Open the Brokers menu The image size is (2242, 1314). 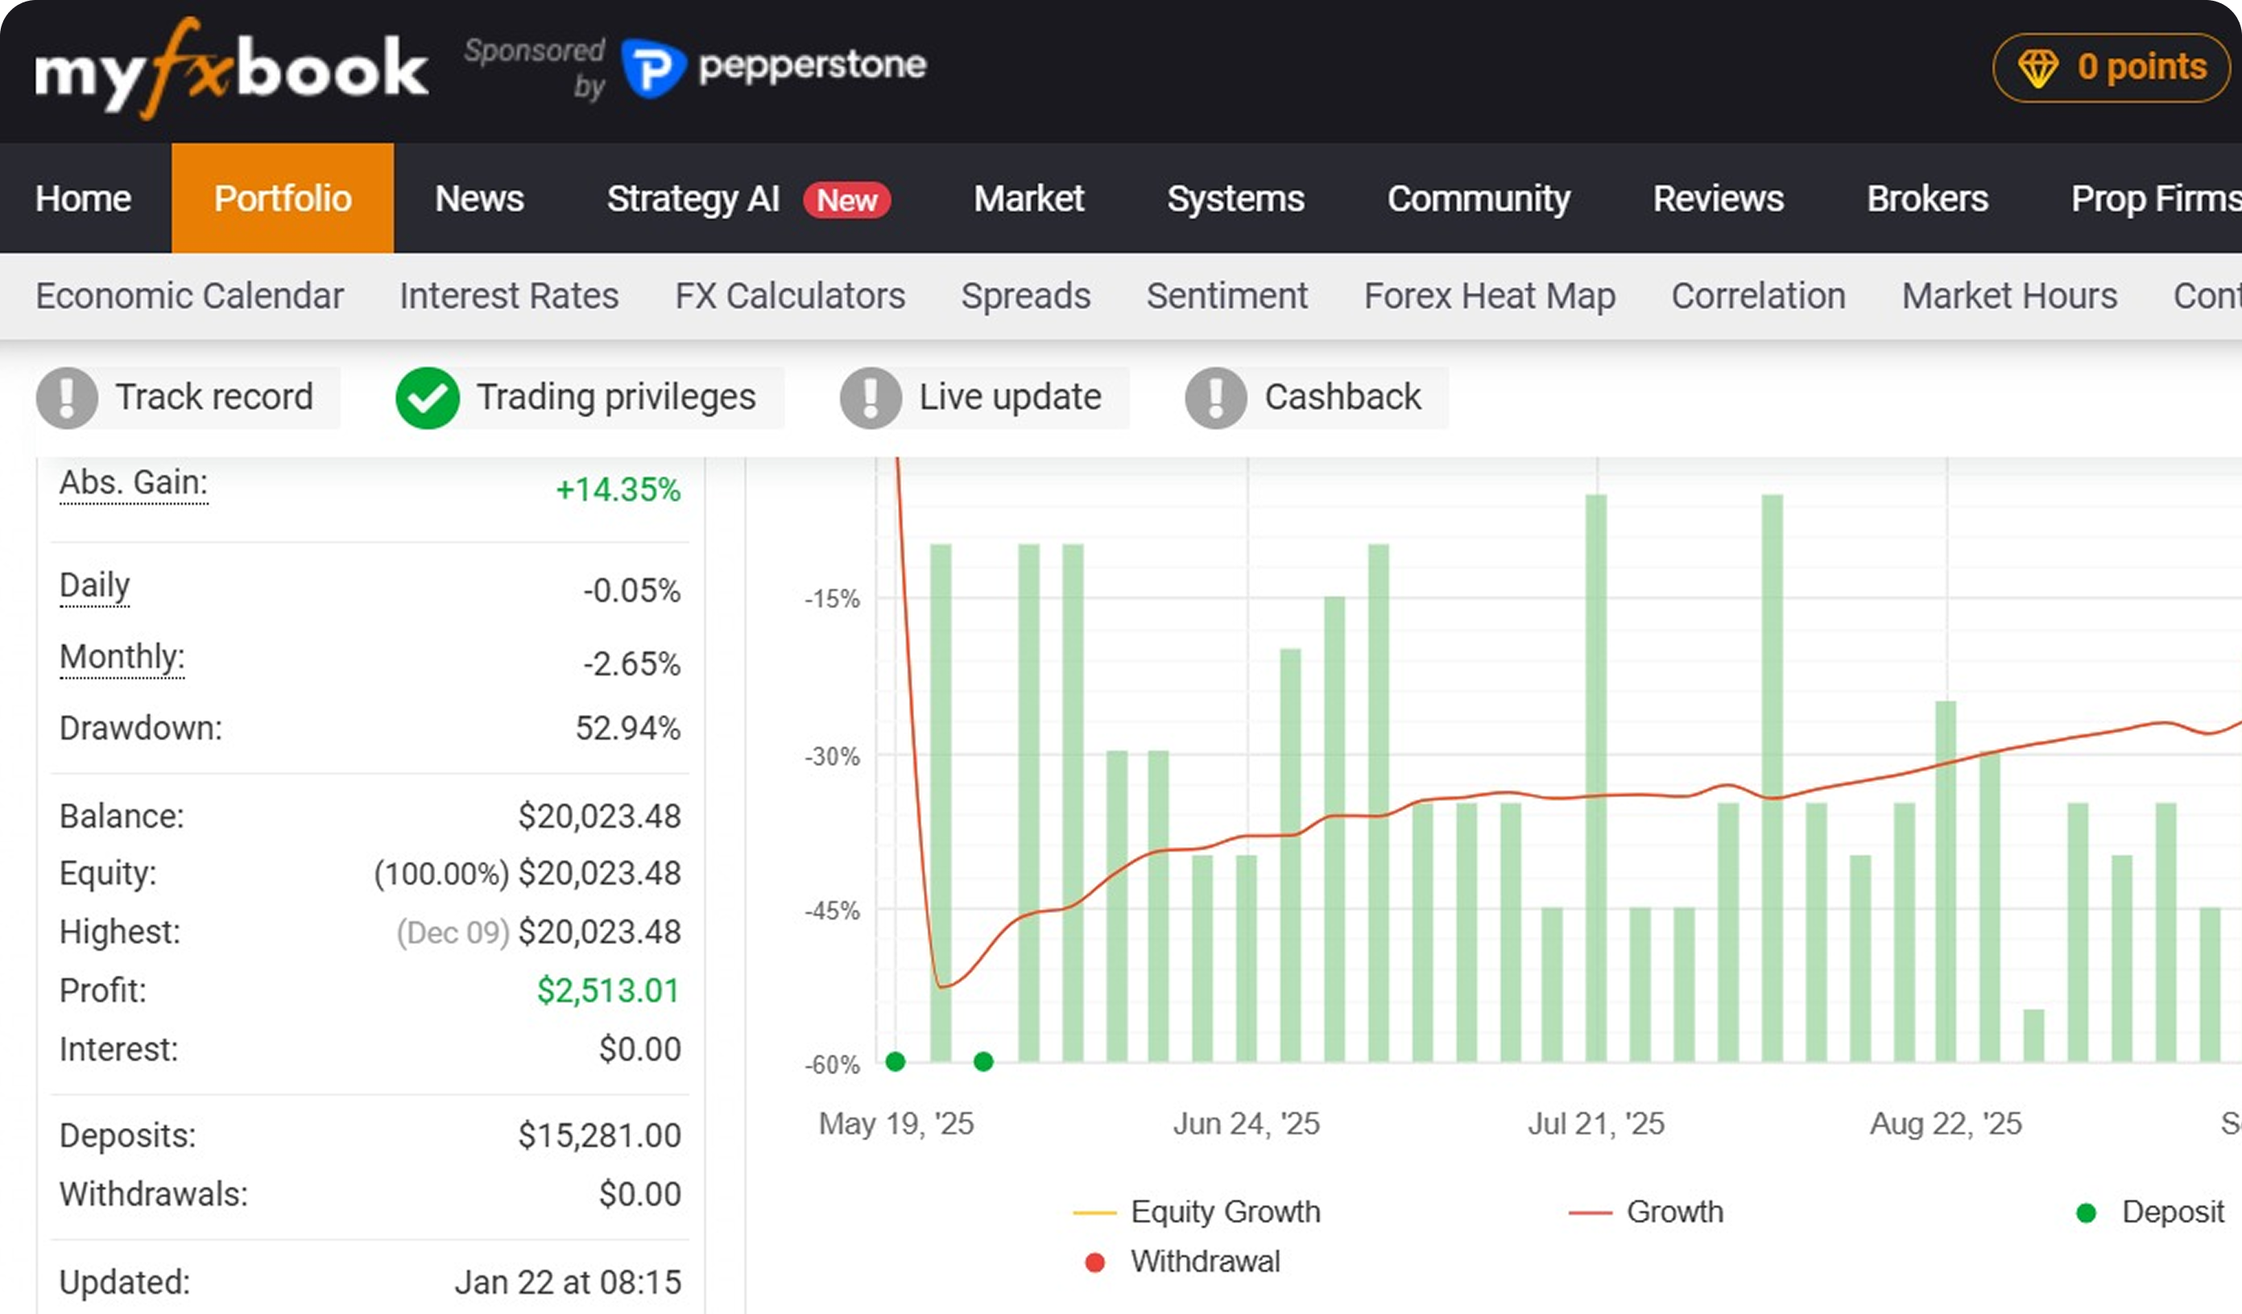[x=1927, y=198]
